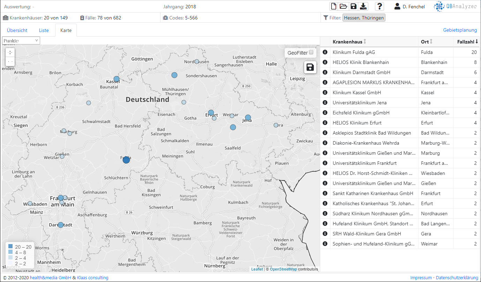Save the analysis with the top toolbar floppy disk icon
481x282 pixels.
point(353,6)
